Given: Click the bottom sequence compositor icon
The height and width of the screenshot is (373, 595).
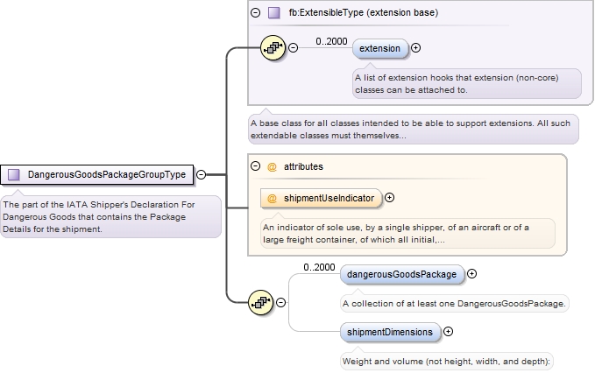Looking at the screenshot, I should tap(260, 303).
